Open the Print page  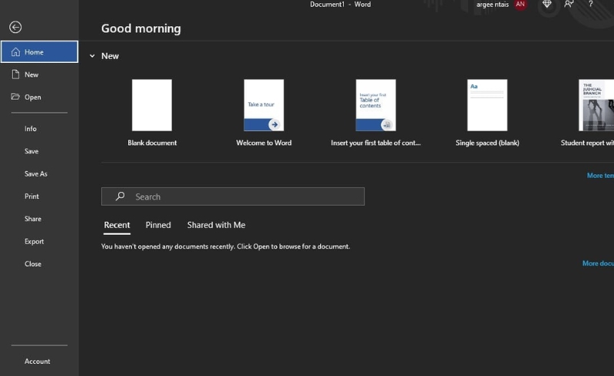click(x=31, y=196)
